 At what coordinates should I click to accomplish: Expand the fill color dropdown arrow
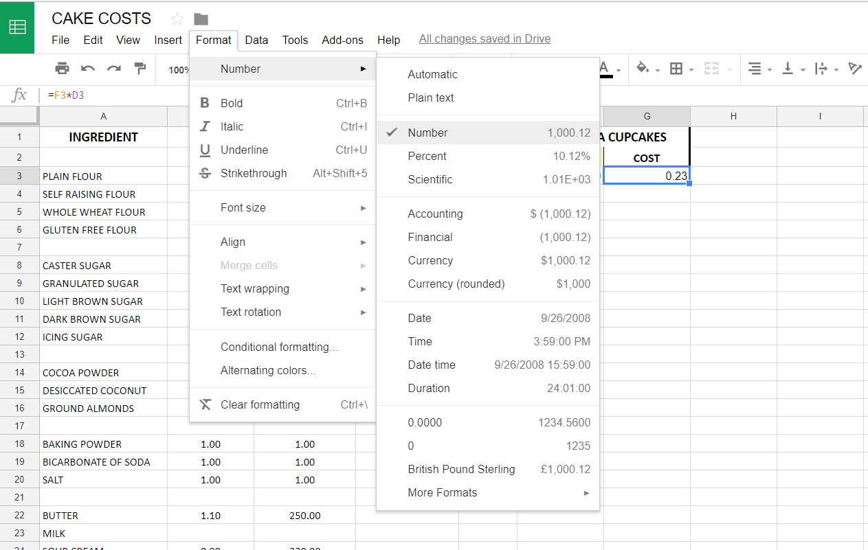[658, 70]
